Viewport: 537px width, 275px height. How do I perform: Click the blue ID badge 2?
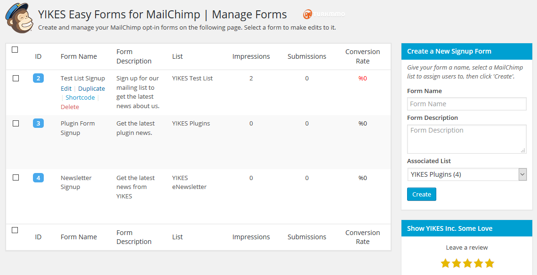click(x=39, y=79)
